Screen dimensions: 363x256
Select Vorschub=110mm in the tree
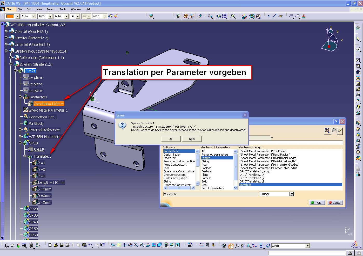click(49, 104)
